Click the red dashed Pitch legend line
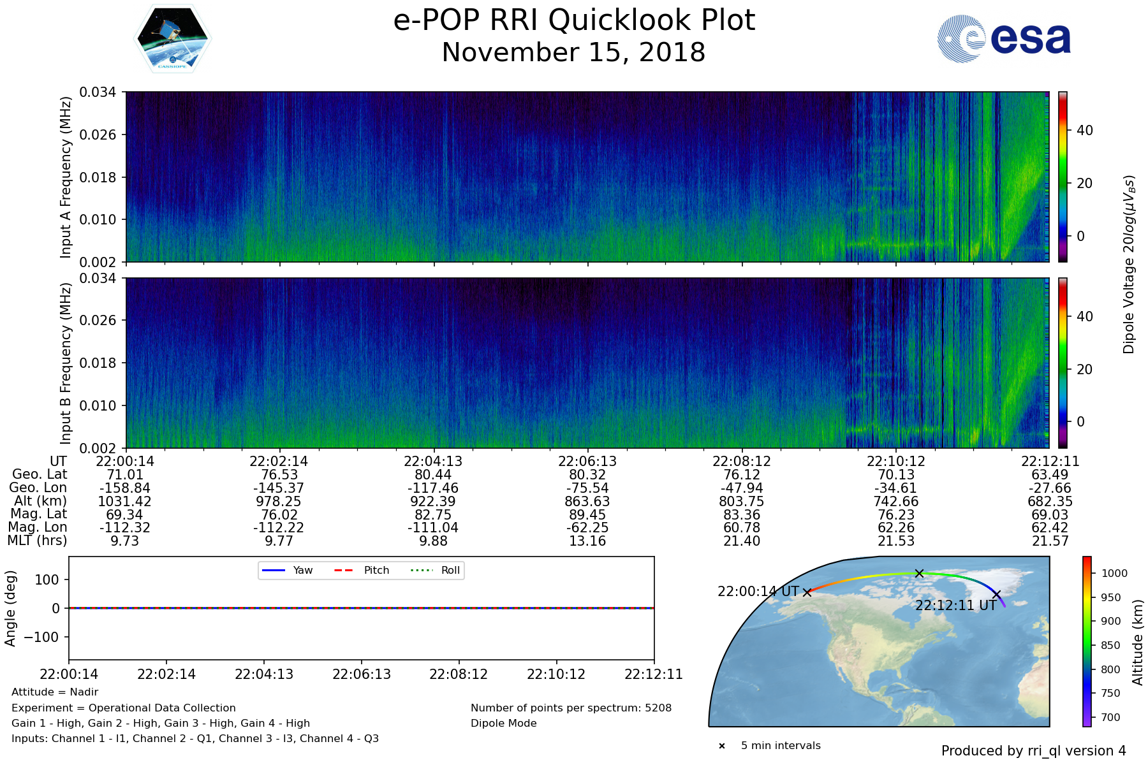The width and height of the screenshot is (1148, 765). (344, 570)
